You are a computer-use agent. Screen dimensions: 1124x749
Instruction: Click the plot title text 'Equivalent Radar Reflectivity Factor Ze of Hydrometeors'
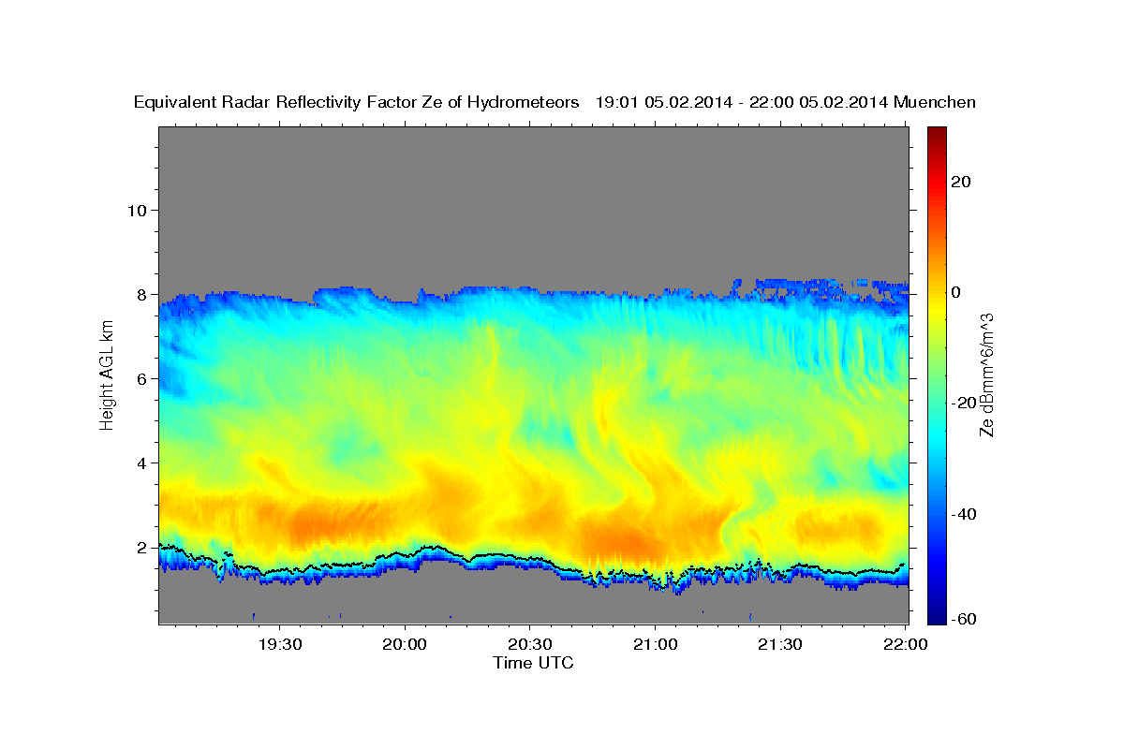tap(357, 103)
